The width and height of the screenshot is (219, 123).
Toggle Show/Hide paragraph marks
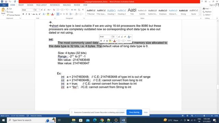tap(83, 10)
